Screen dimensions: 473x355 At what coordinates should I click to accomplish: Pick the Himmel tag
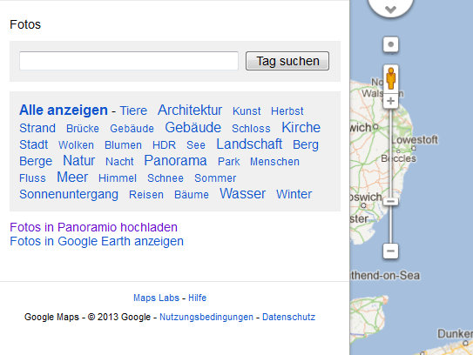pyautogui.click(x=118, y=178)
